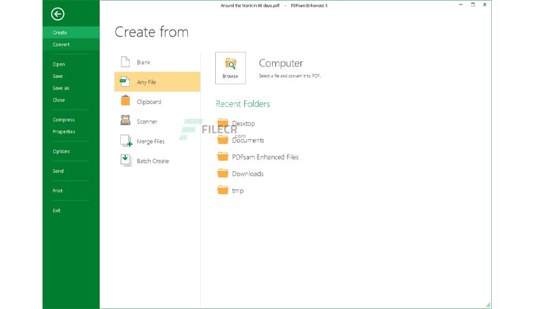Open the tmp folder name
The height and width of the screenshot is (309, 534).
[x=238, y=191]
